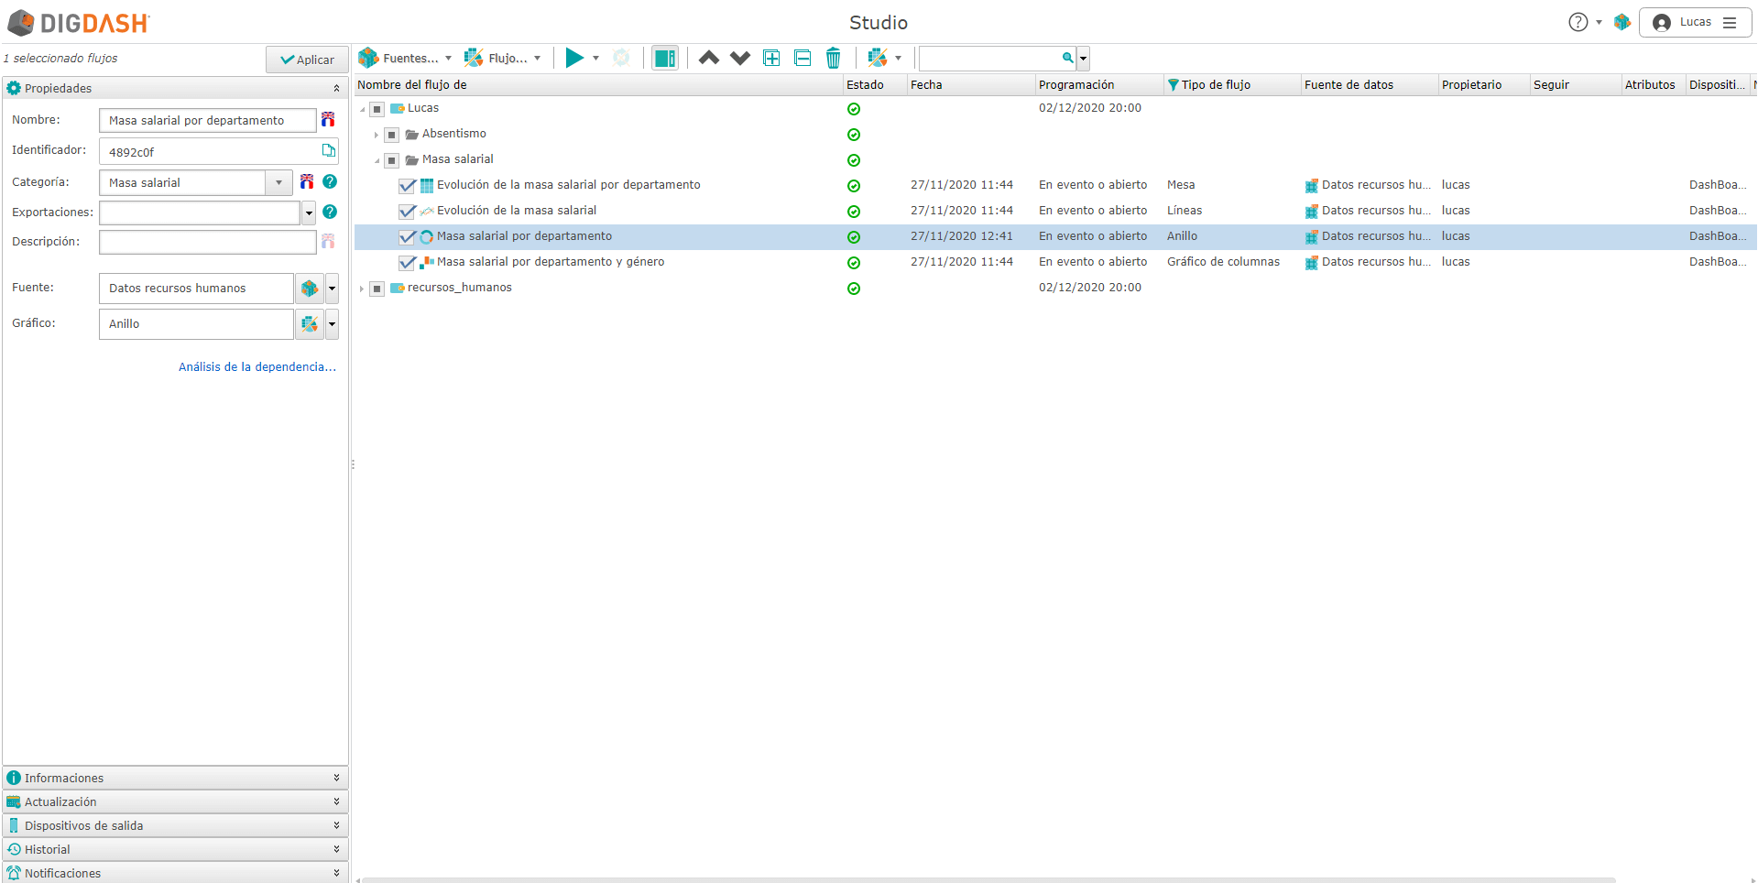Click the Descripción input field
This screenshot has height=883, width=1758.
[x=208, y=242]
